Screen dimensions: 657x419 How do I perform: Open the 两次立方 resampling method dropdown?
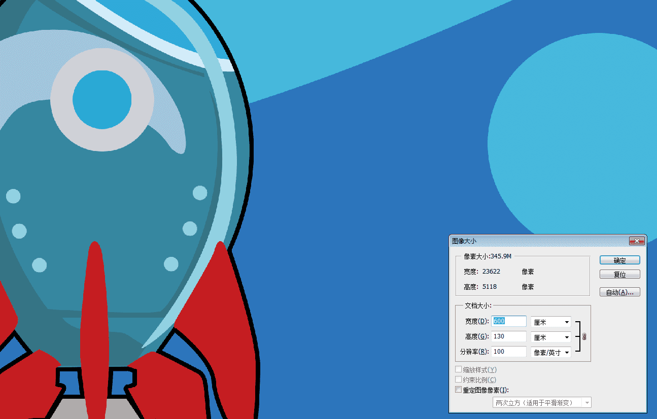click(x=542, y=403)
